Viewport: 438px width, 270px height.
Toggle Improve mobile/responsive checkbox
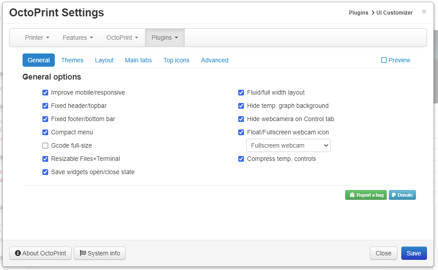coord(45,92)
